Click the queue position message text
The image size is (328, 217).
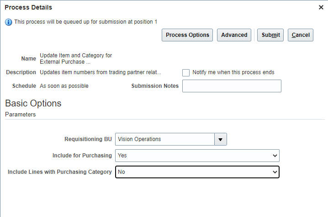pyautogui.click(x=86, y=22)
